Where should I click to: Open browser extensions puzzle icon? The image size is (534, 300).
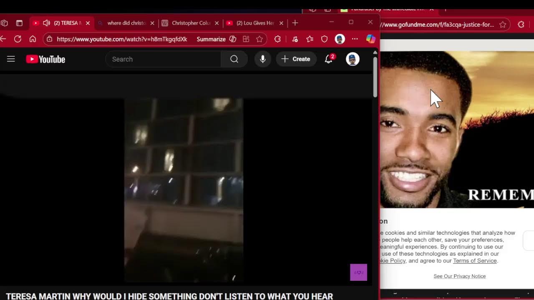tap(277, 39)
